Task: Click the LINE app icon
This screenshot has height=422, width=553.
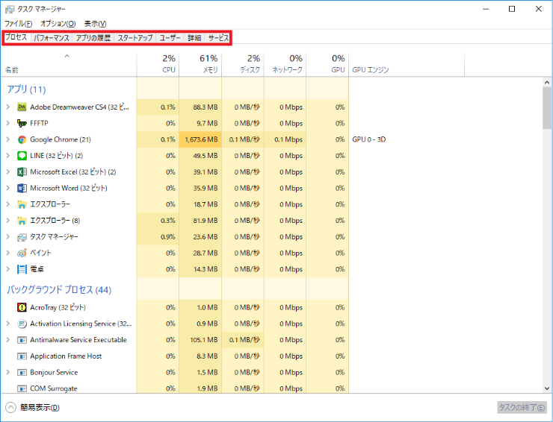Action: click(x=22, y=156)
